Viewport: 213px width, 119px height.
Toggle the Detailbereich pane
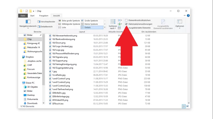tap(45, 26)
